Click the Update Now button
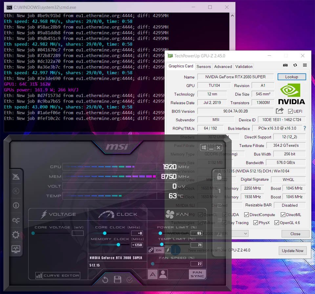Screen dimensions: 315x294 click(292, 251)
